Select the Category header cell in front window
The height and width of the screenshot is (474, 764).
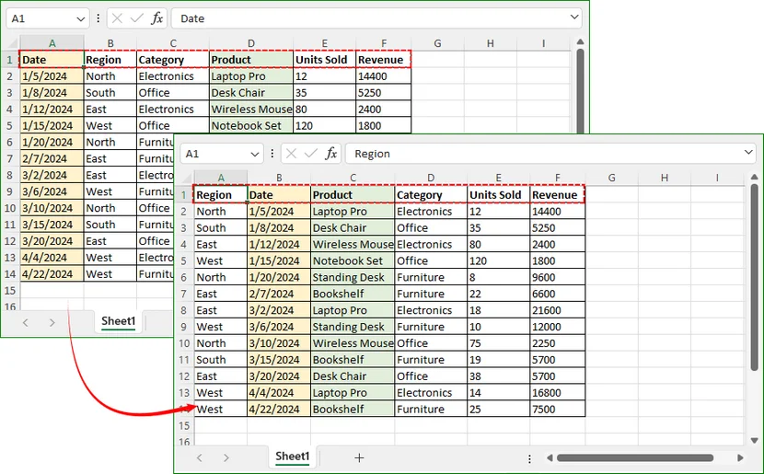click(431, 195)
